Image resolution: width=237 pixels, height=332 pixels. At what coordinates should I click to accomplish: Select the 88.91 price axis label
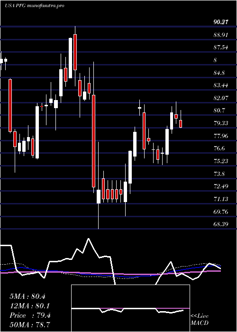(221, 35)
